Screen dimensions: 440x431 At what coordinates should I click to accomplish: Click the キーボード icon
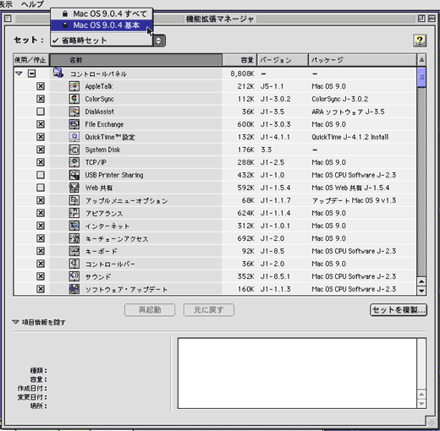point(74,251)
